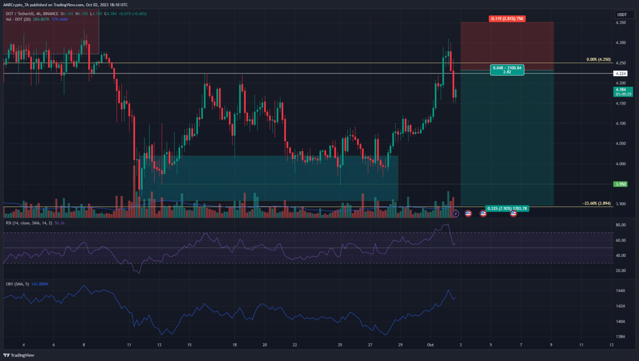Click the current price 4.184 countdown label
The width and height of the screenshot is (639, 361).
[x=623, y=92]
